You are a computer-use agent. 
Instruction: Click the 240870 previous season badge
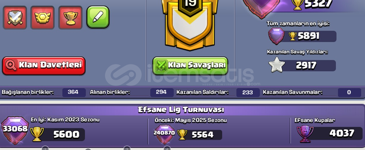pyautogui.click(x=165, y=134)
